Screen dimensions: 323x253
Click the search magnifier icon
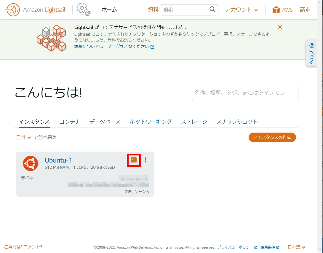point(212,9)
